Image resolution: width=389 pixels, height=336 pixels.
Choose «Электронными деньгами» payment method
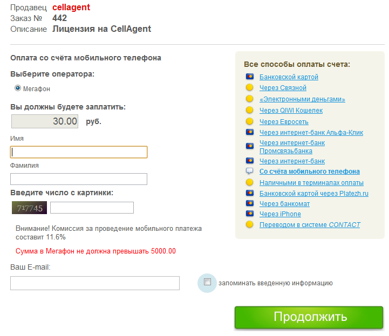(302, 99)
